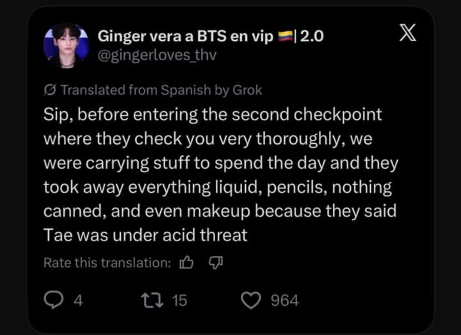This screenshot has height=335, width=461.
Task: Click the slashed-circle translation icon
Action: pyautogui.click(x=50, y=90)
